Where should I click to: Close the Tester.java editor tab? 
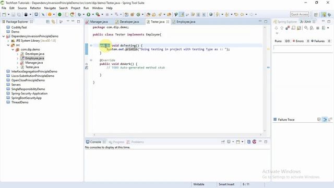(x=168, y=22)
